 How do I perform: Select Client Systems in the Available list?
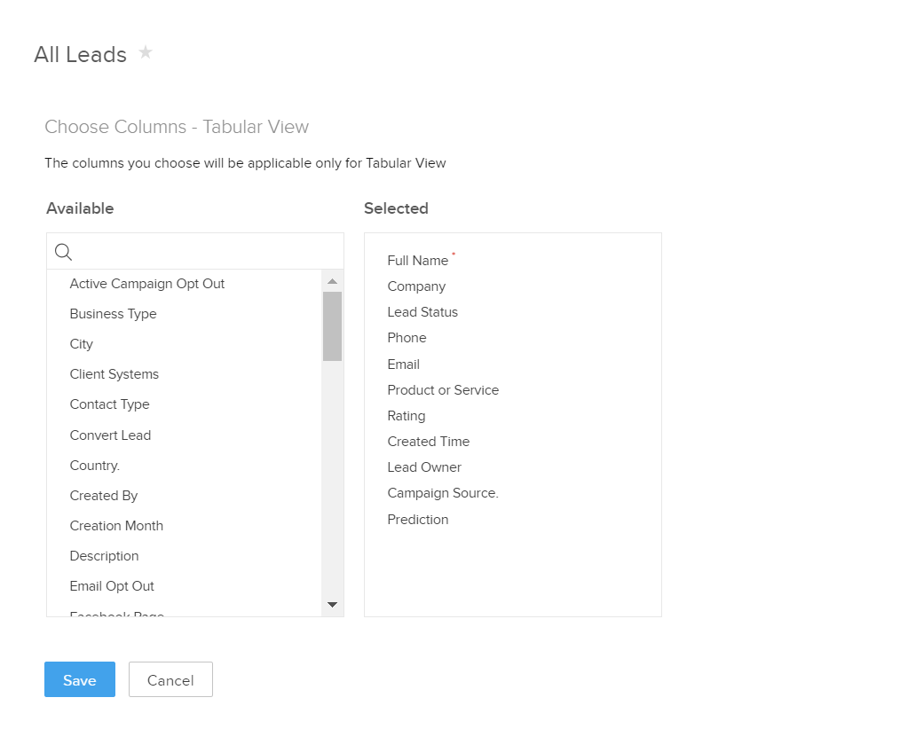tap(114, 374)
